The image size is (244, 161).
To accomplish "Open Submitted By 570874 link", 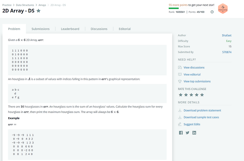I will click(x=227, y=52).
